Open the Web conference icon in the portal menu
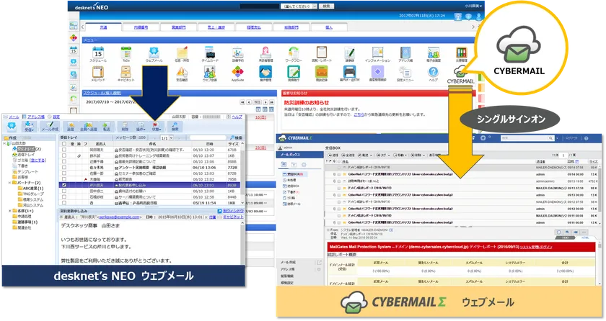 click(x=209, y=72)
